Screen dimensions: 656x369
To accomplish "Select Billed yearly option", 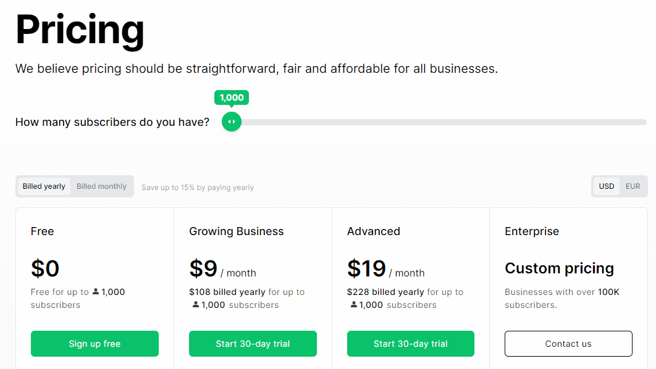I will (44, 186).
